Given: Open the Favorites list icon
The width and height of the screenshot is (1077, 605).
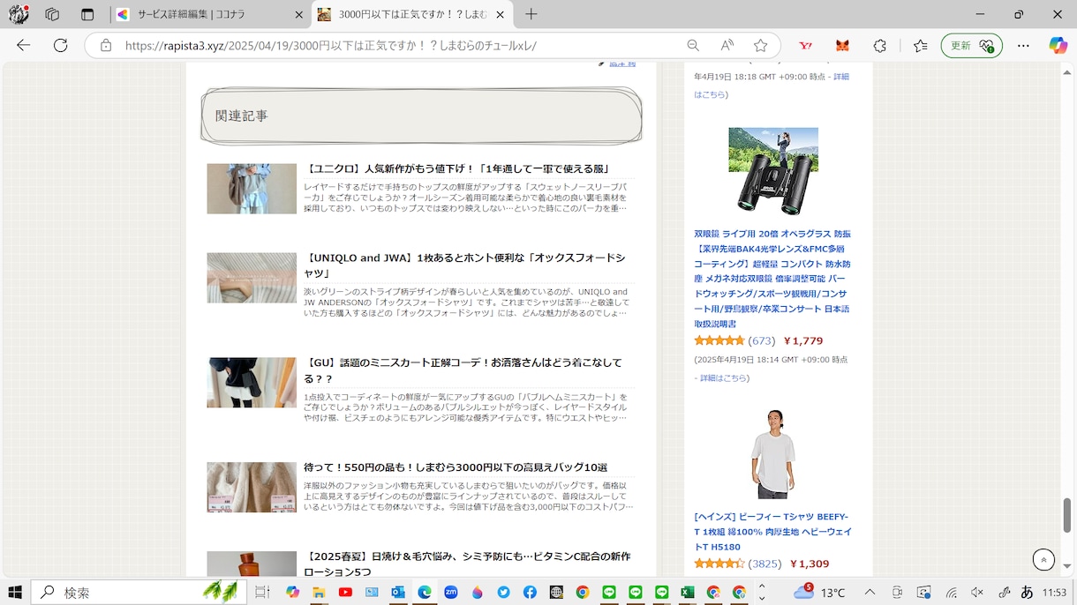Looking at the screenshot, I should coord(920,45).
